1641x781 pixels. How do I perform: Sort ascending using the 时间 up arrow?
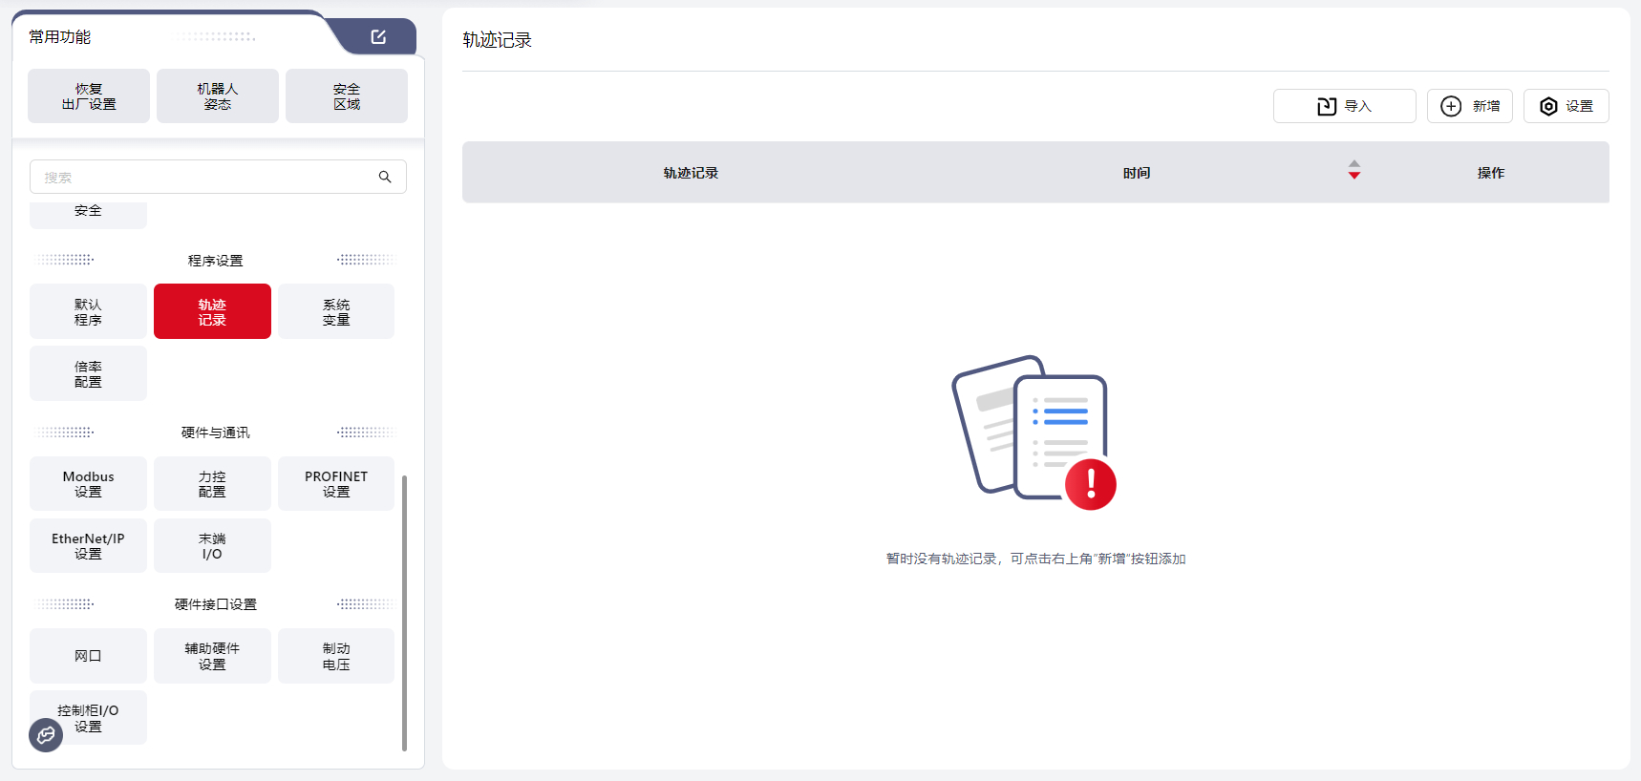[1353, 163]
